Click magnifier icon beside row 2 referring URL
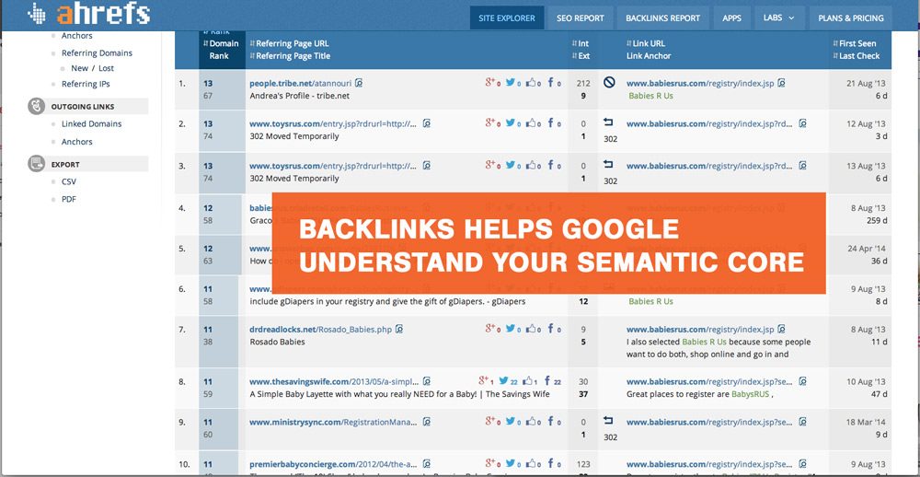This screenshot has height=477, width=920. (x=427, y=124)
